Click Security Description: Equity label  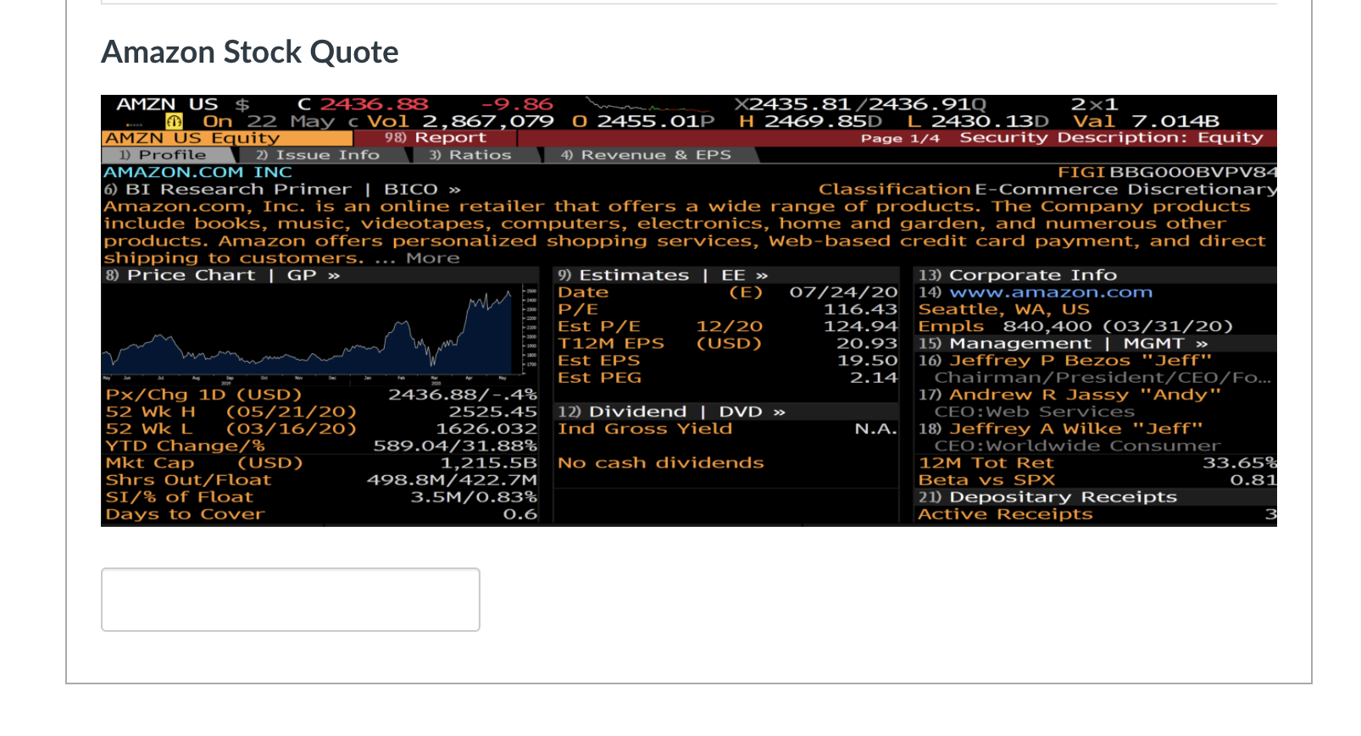coord(1111,137)
